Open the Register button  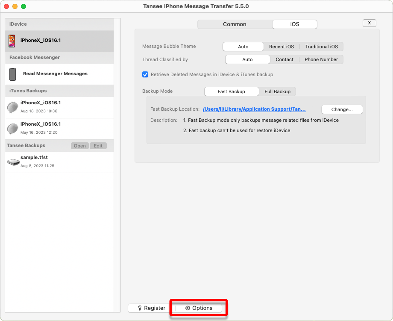click(x=152, y=308)
